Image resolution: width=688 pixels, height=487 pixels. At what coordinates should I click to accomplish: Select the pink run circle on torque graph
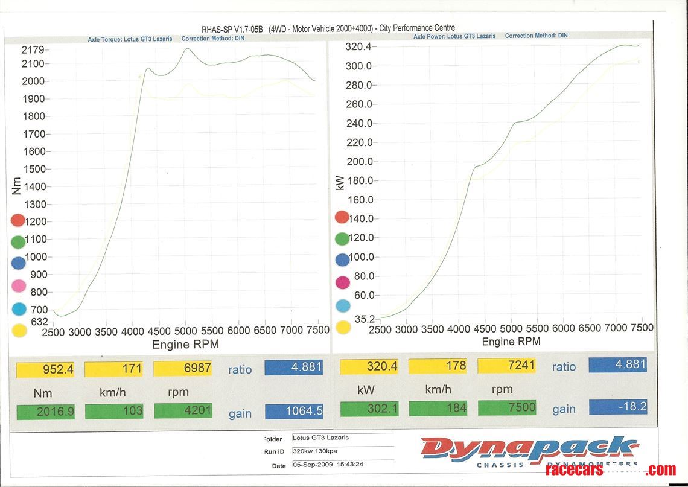click(18, 286)
